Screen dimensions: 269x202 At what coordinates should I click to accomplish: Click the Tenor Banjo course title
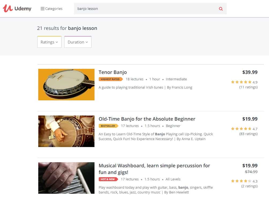click(x=113, y=72)
